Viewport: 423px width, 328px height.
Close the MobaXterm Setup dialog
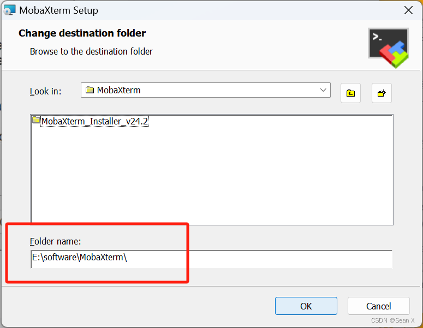pyautogui.click(x=408, y=10)
